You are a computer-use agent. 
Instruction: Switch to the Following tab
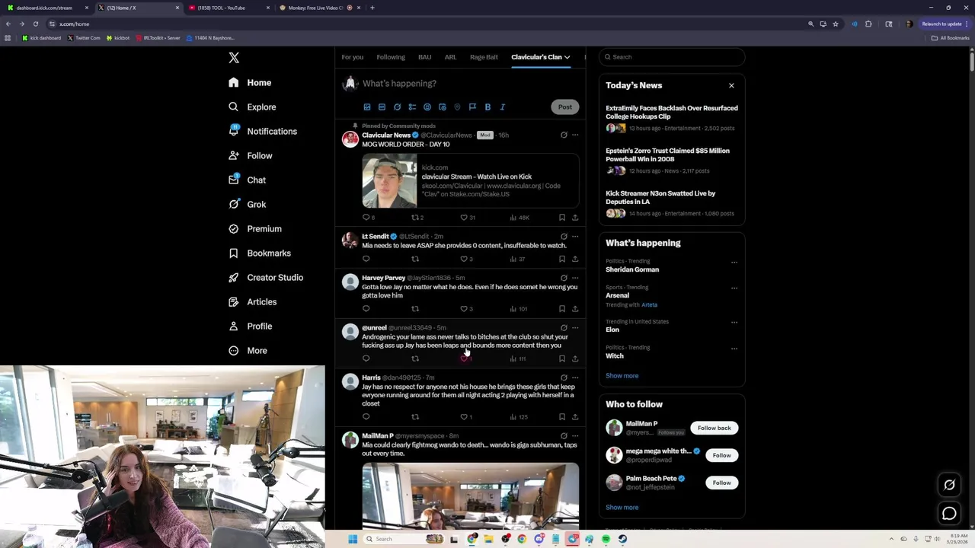point(390,57)
